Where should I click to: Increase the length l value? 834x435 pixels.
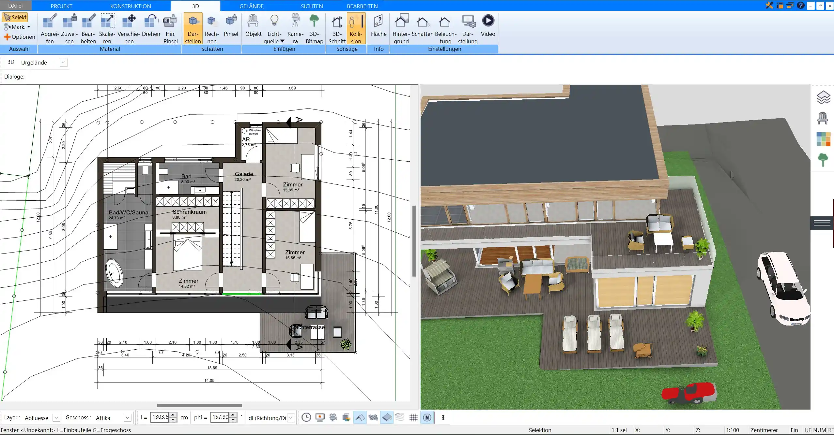pos(174,415)
